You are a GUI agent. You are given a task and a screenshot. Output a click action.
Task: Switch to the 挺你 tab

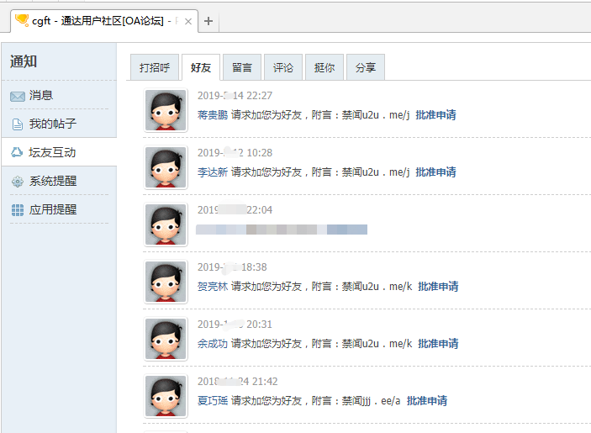325,67
